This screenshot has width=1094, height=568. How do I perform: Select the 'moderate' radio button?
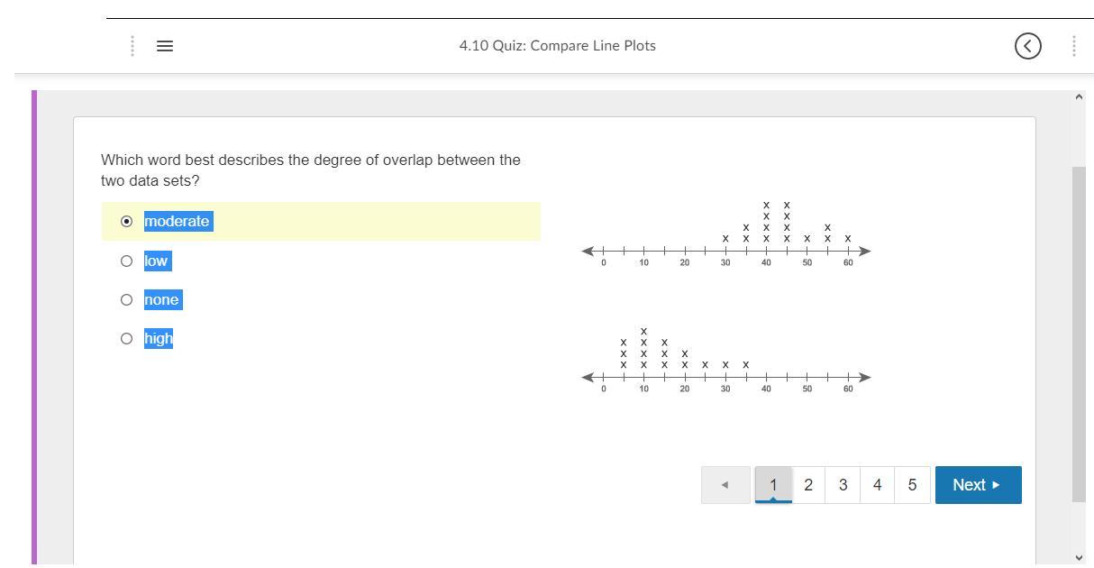point(126,222)
